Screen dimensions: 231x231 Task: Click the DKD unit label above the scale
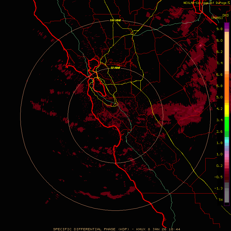click(226, 15)
